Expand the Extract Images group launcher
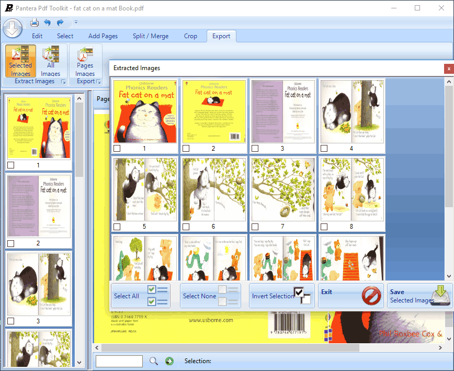Image resolution: width=454 pixels, height=371 pixels. pos(63,82)
